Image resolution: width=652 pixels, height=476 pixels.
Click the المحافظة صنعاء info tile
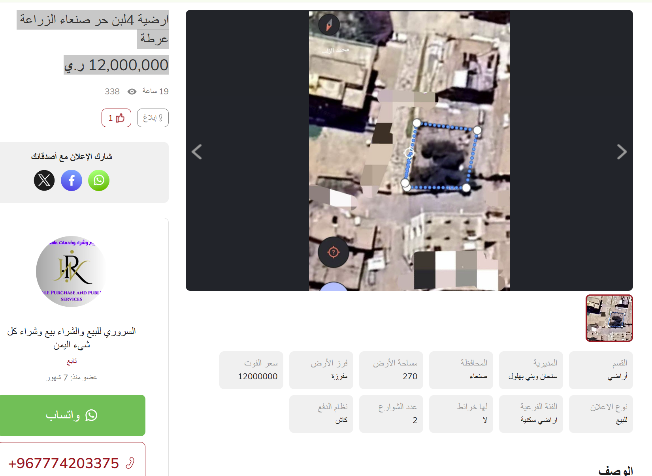point(461,370)
